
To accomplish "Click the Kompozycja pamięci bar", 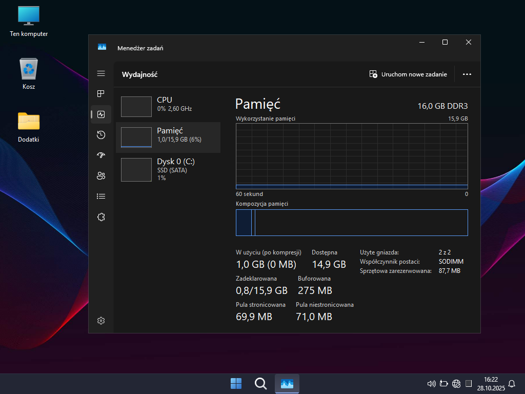I will (352, 223).
